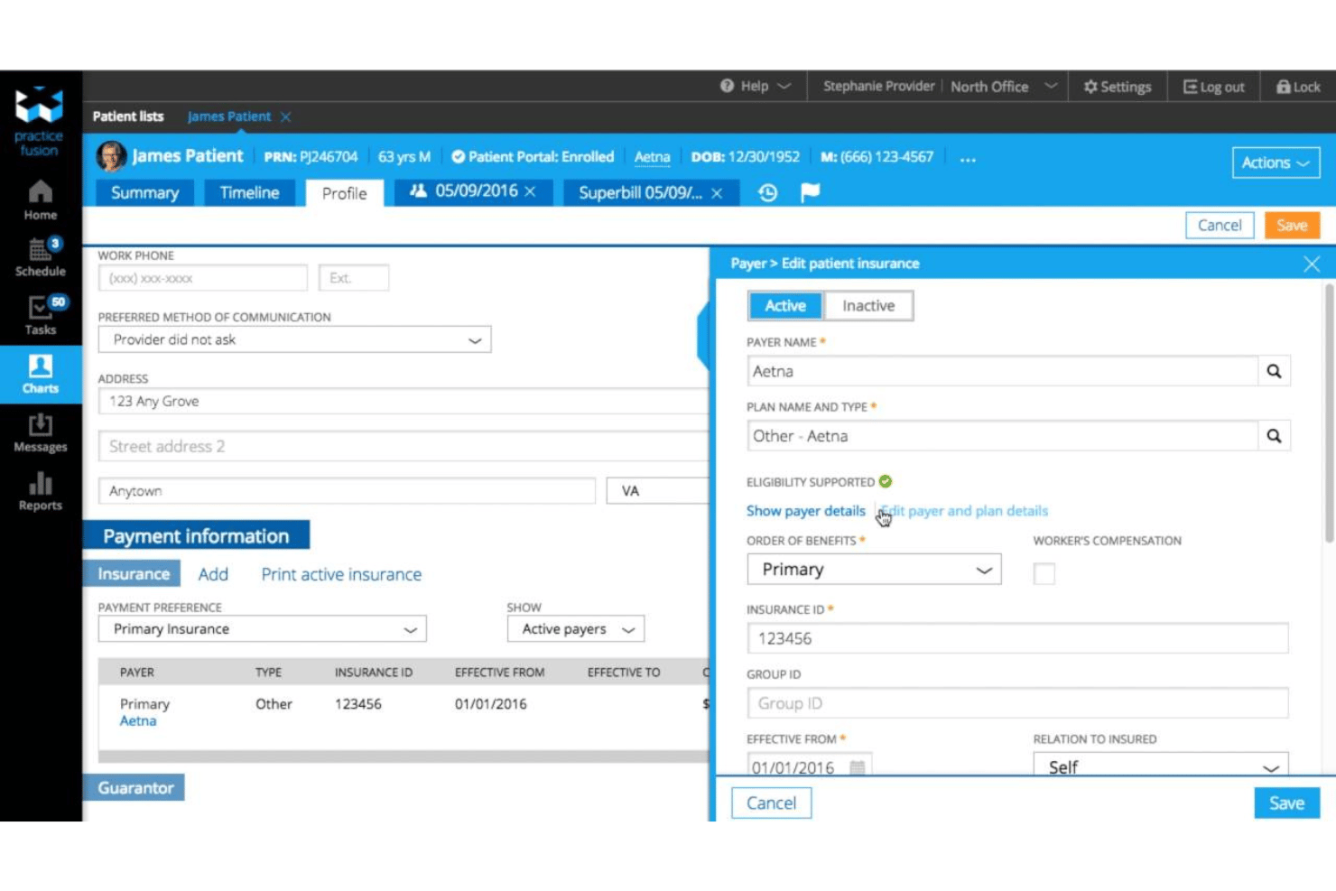
Task: Open the Schedule sidebar icon
Action: 41,257
